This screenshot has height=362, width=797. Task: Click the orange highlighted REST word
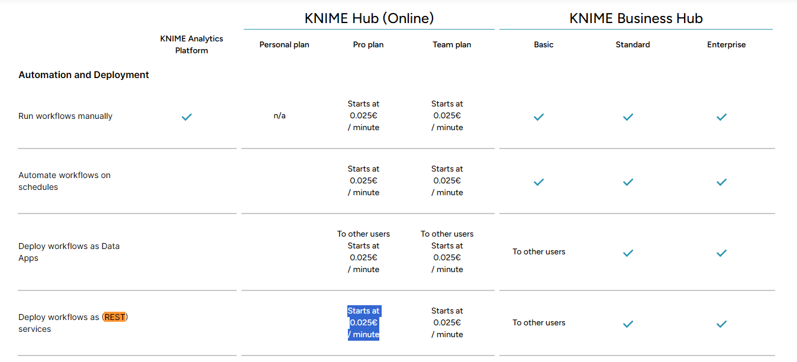(x=115, y=317)
